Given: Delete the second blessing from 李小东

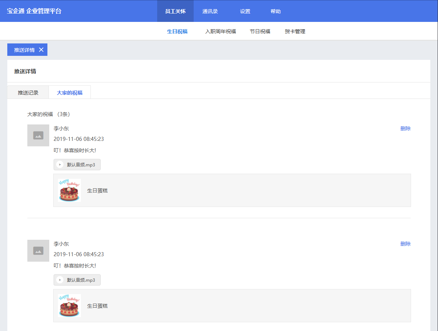Looking at the screenshot, I should pyautogui.click(x=405, y=244).
